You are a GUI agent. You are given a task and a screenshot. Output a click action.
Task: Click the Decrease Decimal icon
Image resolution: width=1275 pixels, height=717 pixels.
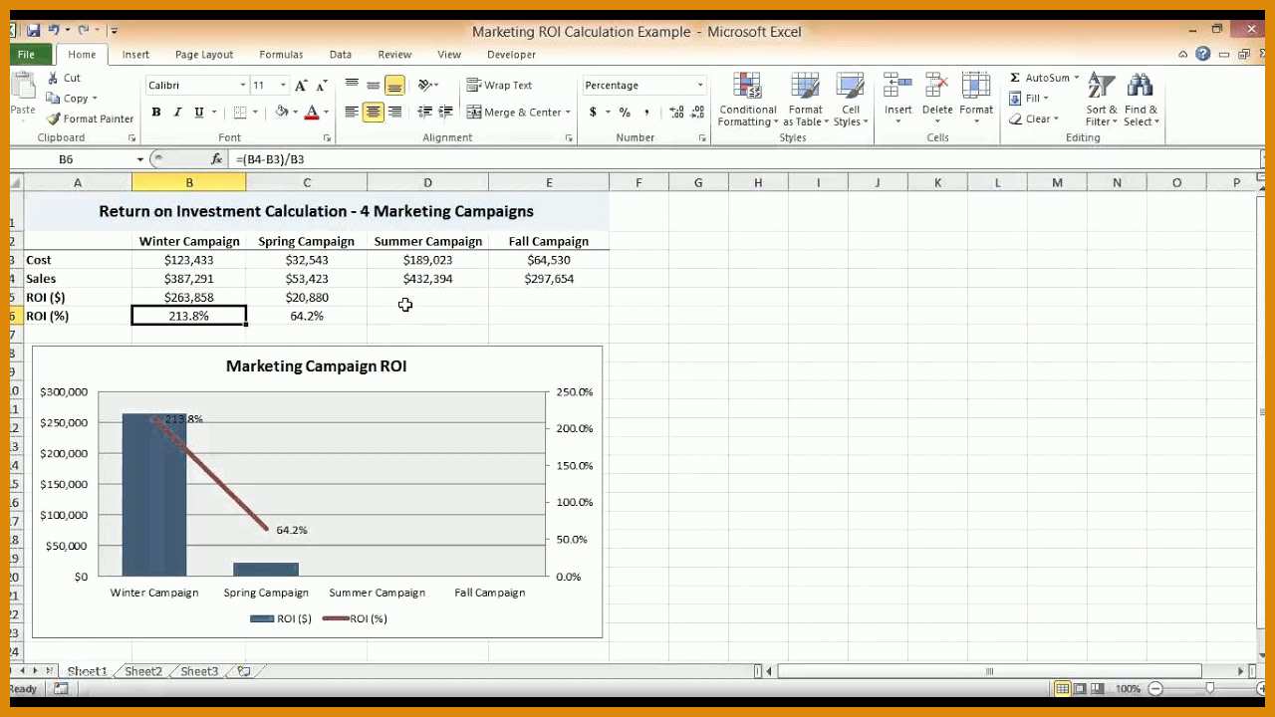point(696,113)
